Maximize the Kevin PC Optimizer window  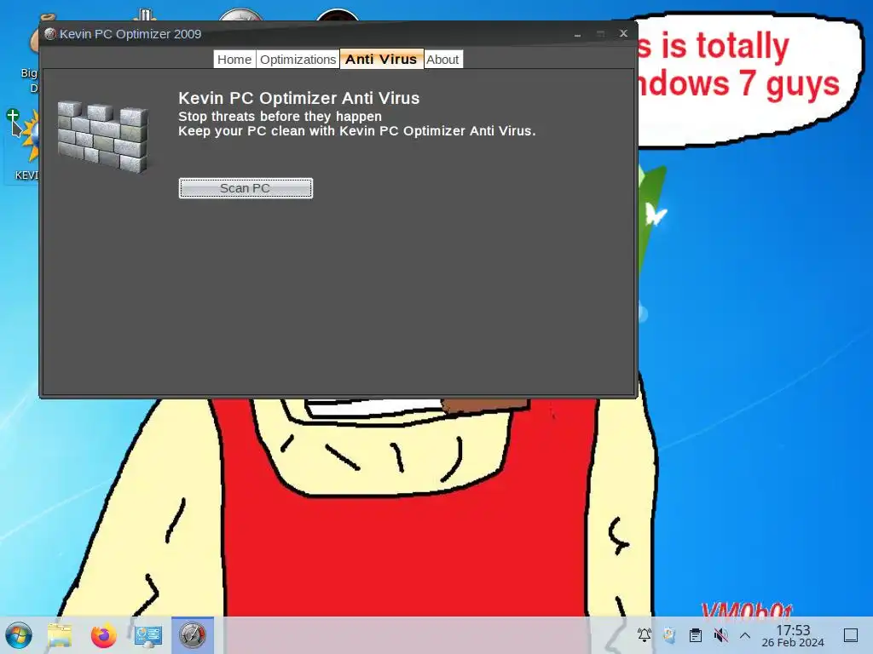(x=600, y=34)
